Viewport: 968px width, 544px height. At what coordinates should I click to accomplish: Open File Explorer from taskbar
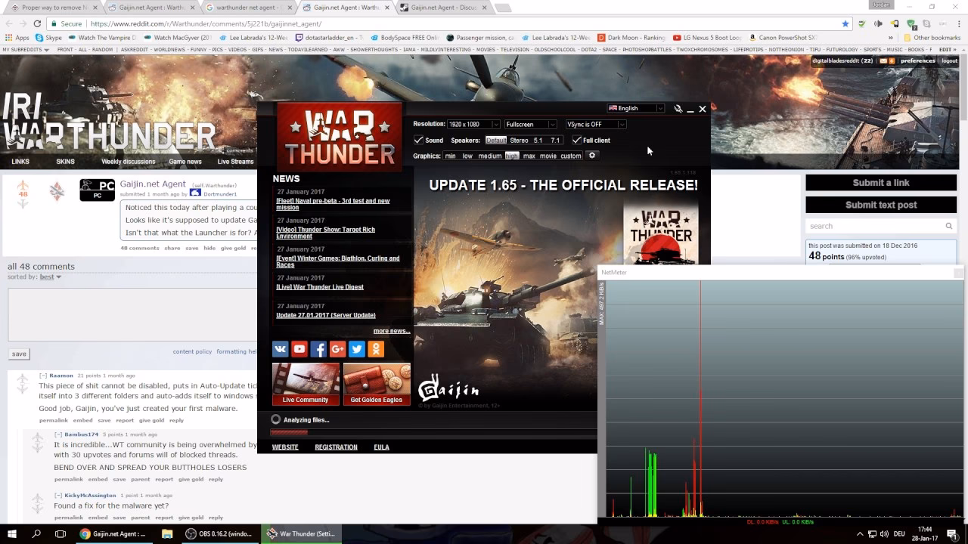pos(167,533)
